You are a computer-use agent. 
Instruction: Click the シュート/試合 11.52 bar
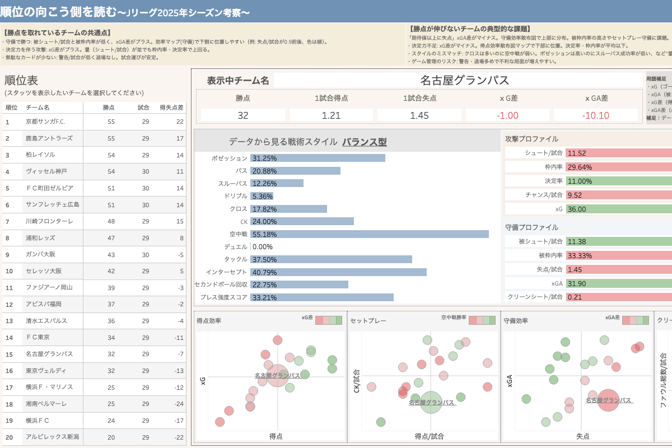point(619,153)
